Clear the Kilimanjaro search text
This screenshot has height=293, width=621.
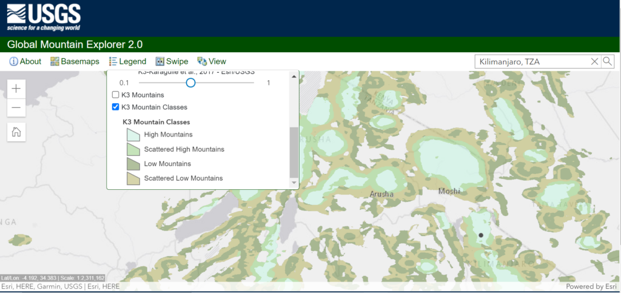[x=594, y=61]
